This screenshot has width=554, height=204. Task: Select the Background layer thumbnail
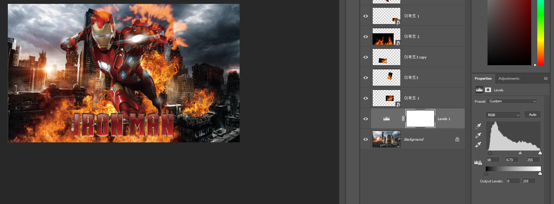[387, 139]
